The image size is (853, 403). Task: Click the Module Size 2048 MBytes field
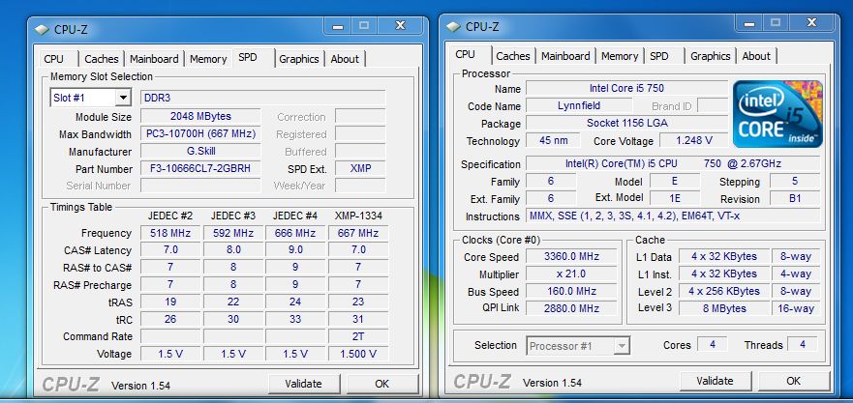point(200,116)
